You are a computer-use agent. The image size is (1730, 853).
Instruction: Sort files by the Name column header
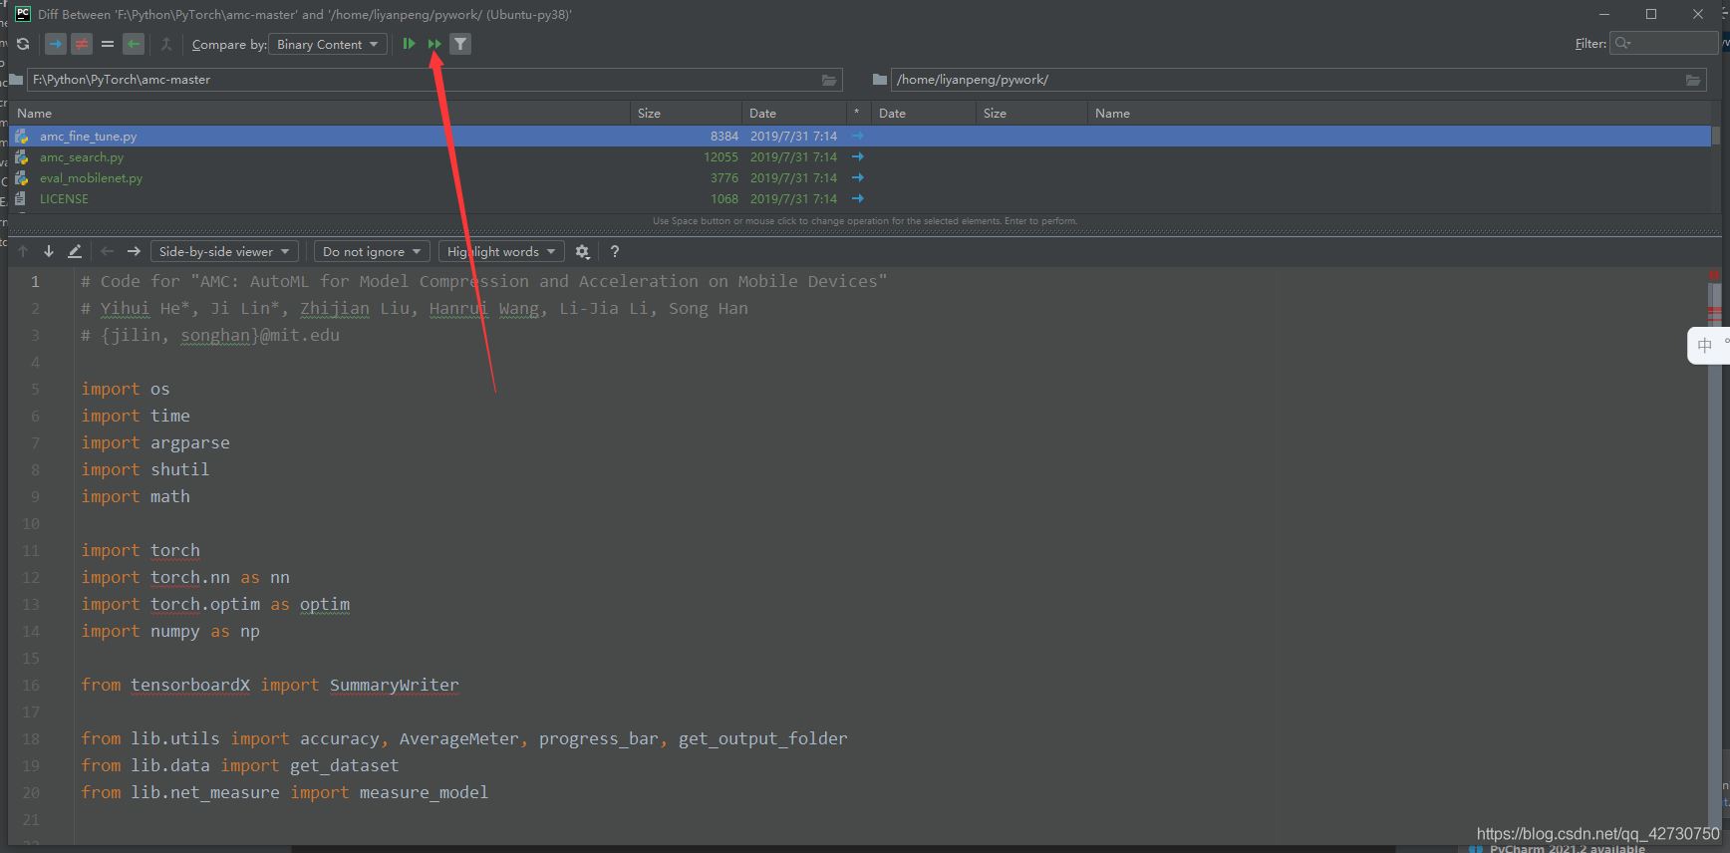click(x=35, y=114)
